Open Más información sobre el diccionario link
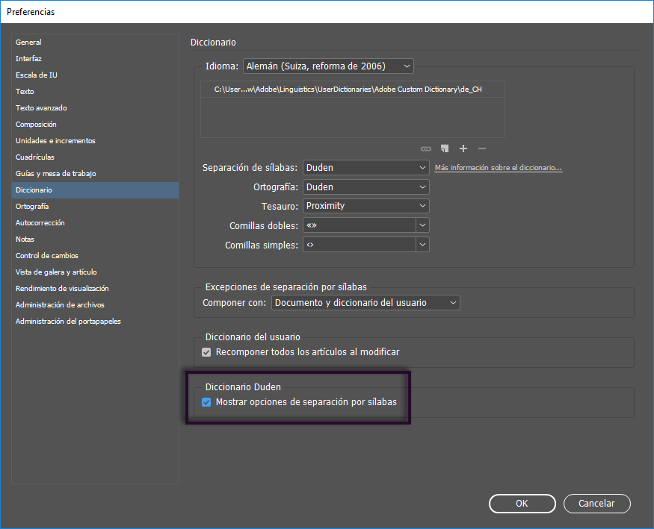654x529 pixels. coord(499,168)
